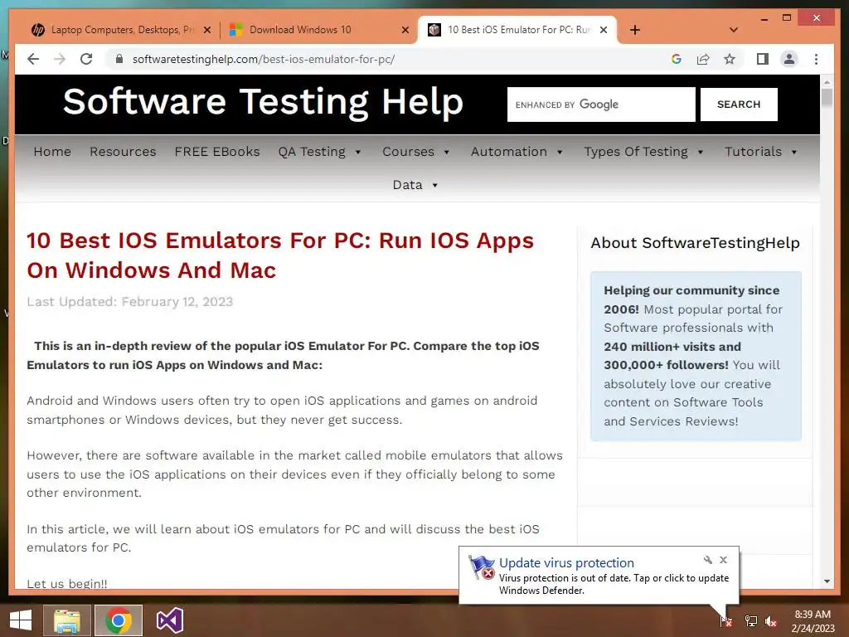Screen dimensions: 849x637
Task: Click the 10 Best IOS Emulators heading
Action: pos(280,255)
